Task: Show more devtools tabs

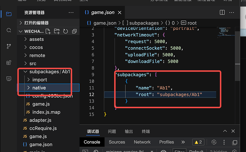Action: pos(183,142)
